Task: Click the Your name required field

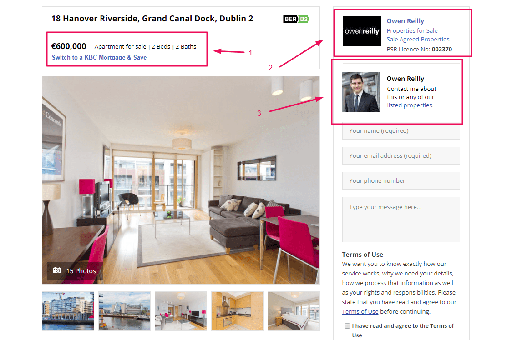Action: [x=401, y=131]
